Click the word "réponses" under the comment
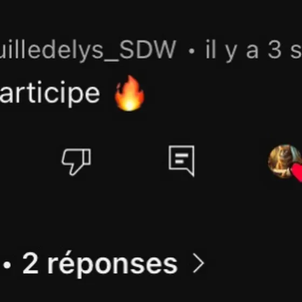Viewport: 302px width, 302px height. 113,264
